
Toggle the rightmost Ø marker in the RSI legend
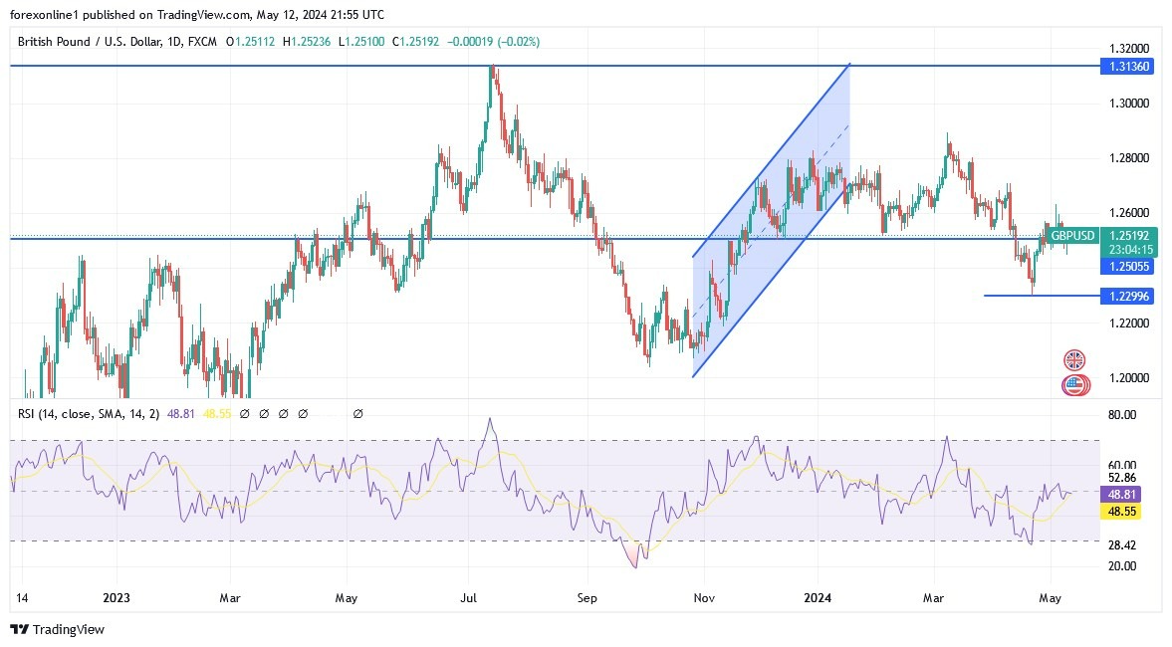(x=358, y=413)
